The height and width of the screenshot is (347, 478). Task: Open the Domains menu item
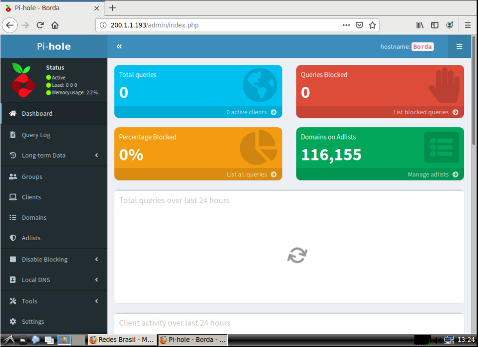tap(54, 217)
